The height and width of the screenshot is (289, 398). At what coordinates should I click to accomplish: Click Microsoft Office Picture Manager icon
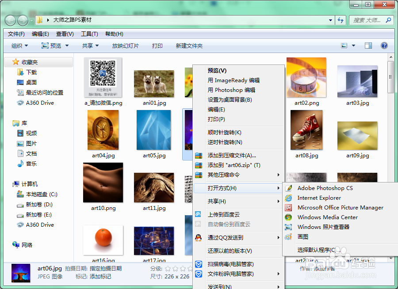pyautogui.click(x=288, y=208)
